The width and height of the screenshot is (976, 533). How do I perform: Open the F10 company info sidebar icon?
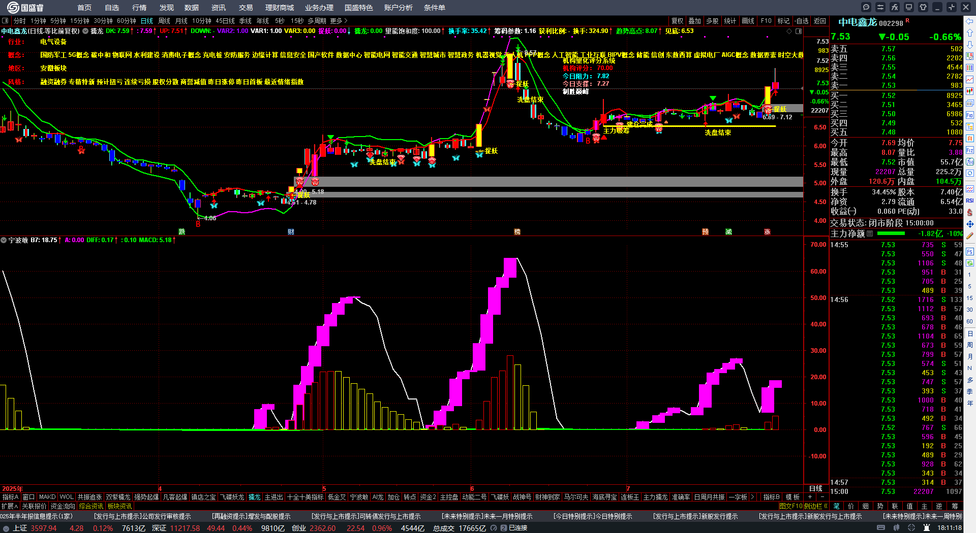click(970, 115)
